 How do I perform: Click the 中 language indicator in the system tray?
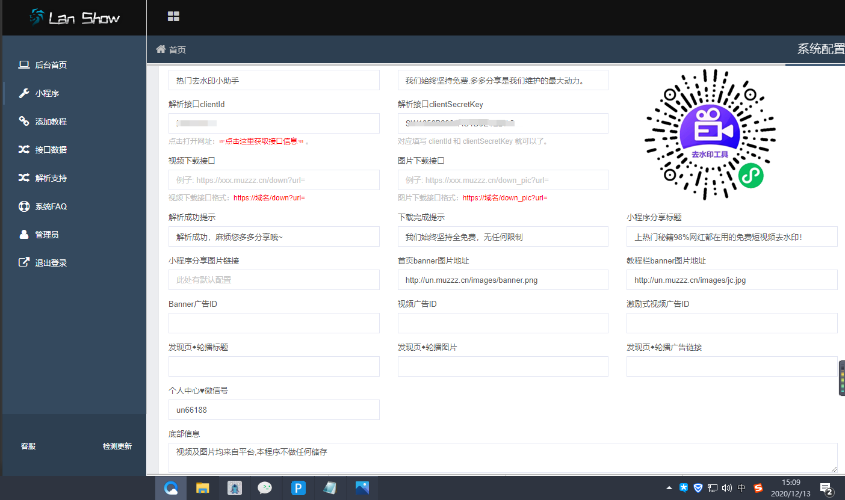741,488
